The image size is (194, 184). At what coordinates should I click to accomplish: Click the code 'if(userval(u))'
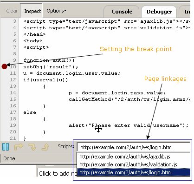[45, 80]
